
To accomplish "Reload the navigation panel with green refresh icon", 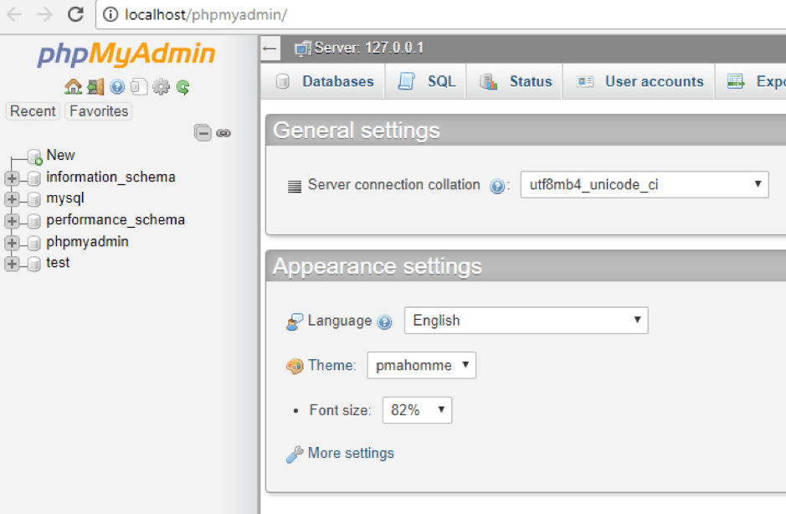I will pyautogui.click(x=182, y=87).
